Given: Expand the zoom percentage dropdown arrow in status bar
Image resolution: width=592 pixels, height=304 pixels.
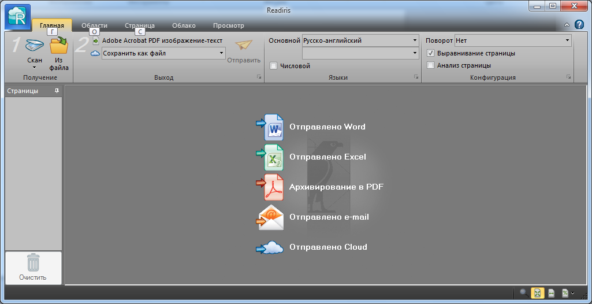Looking at the screenshot, I should 573,293.
